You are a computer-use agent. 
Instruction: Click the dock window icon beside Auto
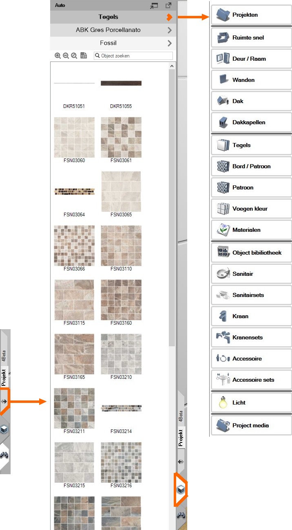tap(154, 6)
